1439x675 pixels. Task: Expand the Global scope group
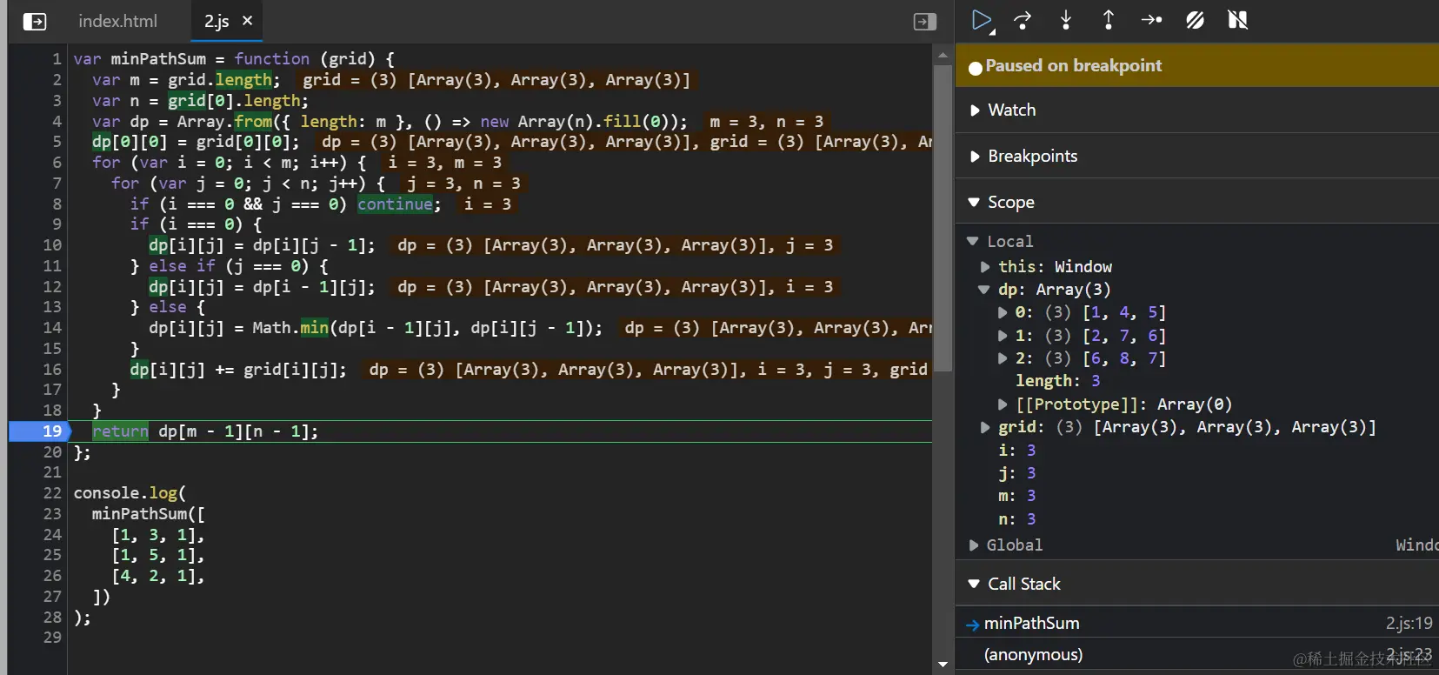[974, 545]
